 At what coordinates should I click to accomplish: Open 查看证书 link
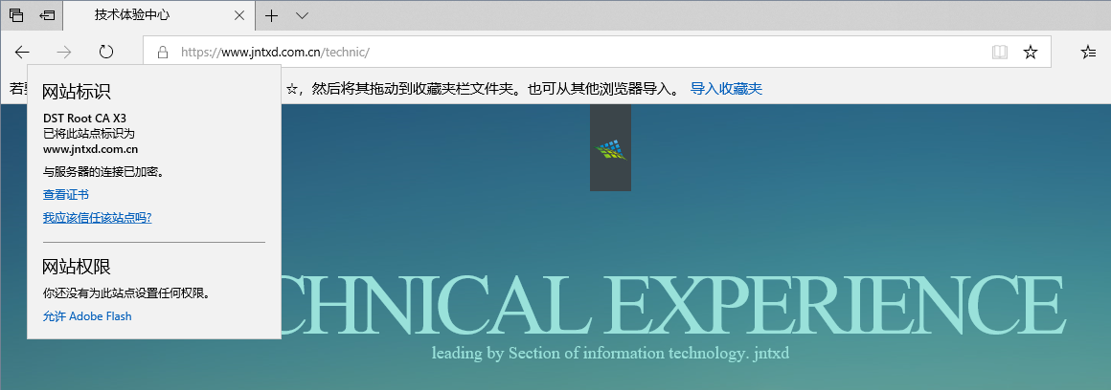66,195
